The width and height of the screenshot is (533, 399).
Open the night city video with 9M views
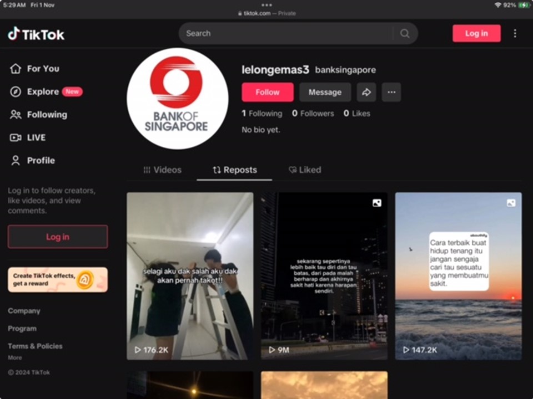coord(324,276)
